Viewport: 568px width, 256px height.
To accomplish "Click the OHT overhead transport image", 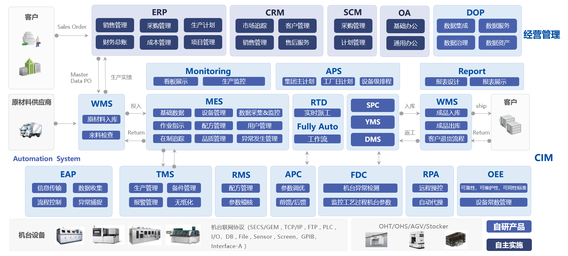I will coord(376,239).
